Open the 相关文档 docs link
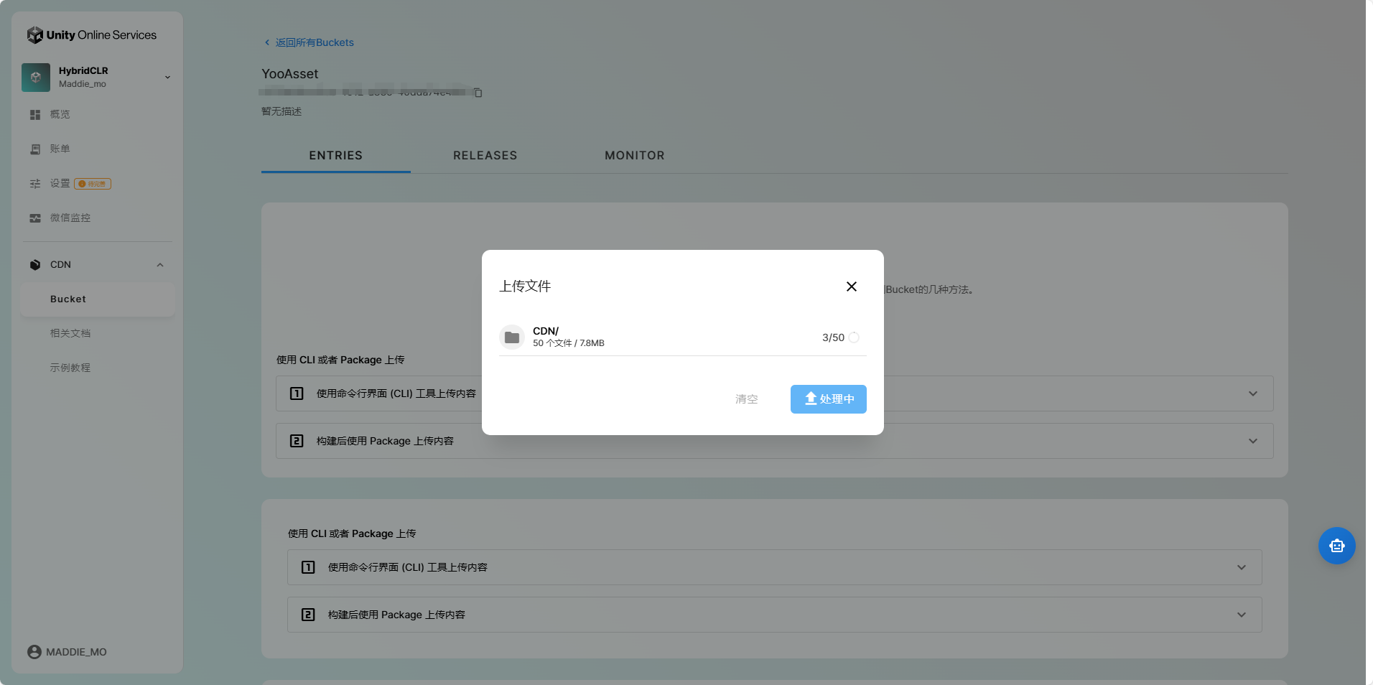 pyautogui.click(x=70, y=333)
